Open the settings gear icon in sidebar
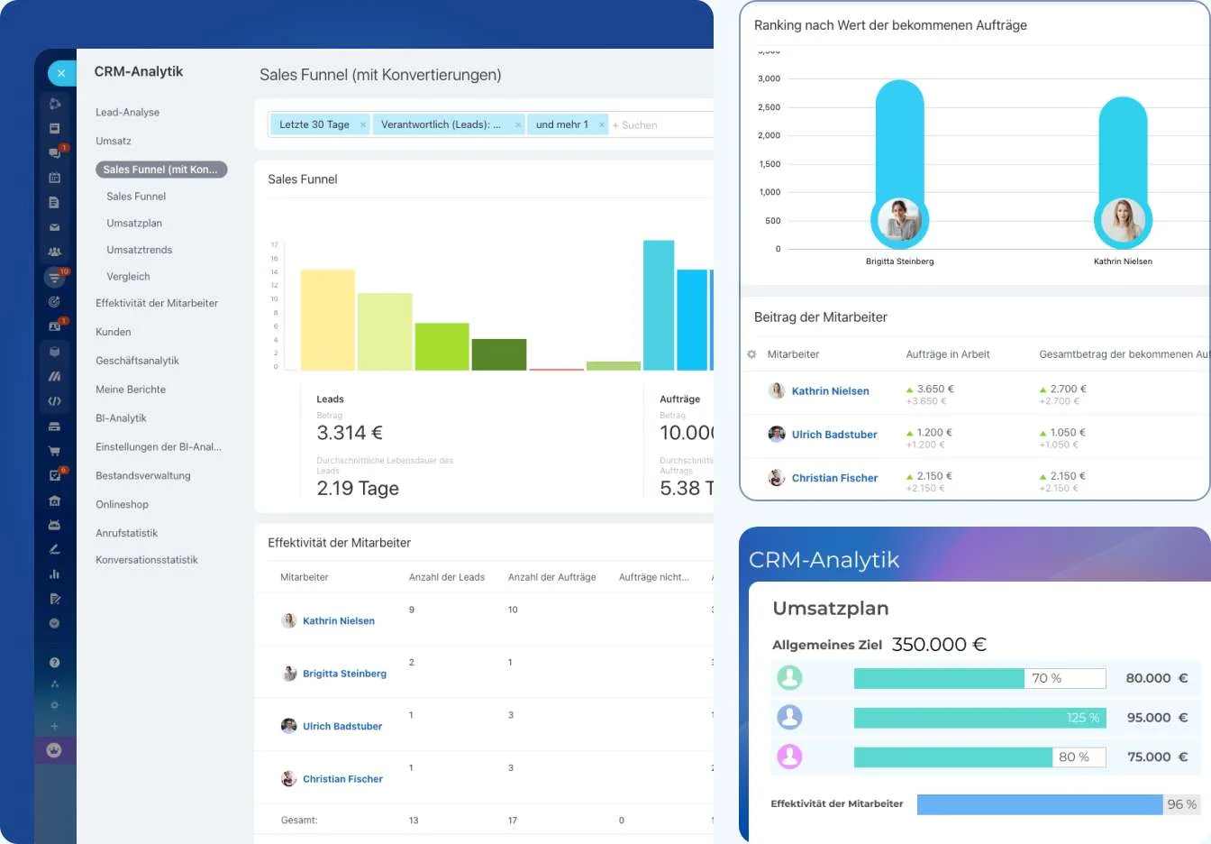 (x=54, y=705)
